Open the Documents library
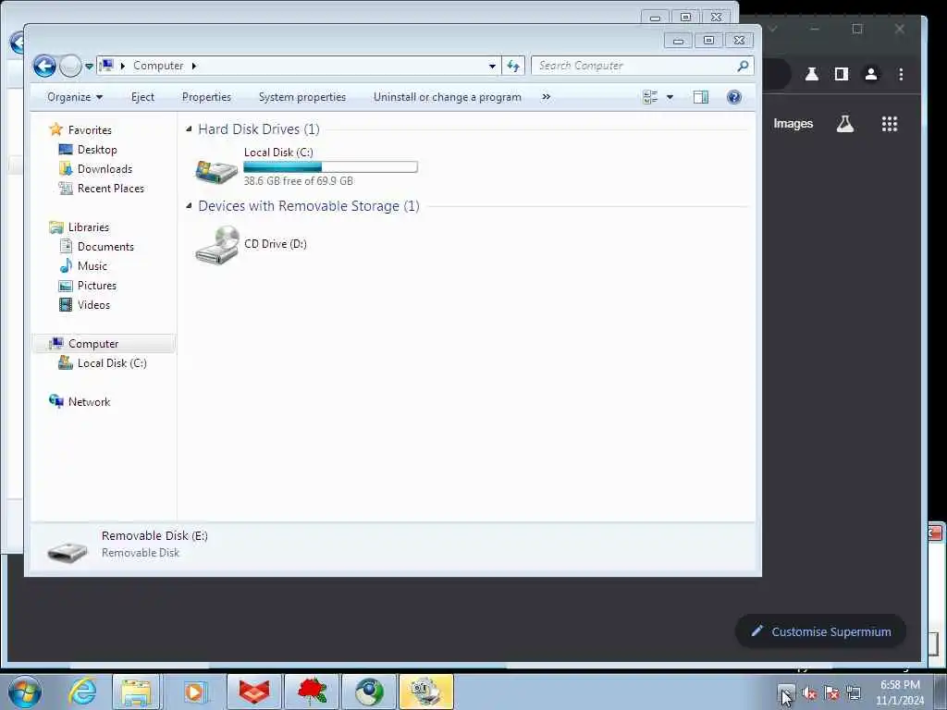Image resolution: width=947 pixels, height=710 pixels. (x=105, y=246)
